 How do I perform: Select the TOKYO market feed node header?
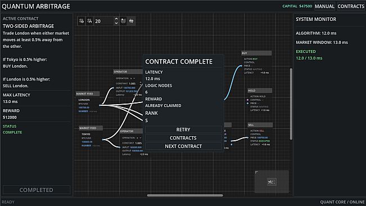91,128
